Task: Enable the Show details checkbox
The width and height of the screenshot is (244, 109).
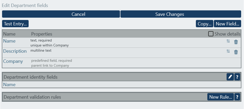Action: [211, 34]
